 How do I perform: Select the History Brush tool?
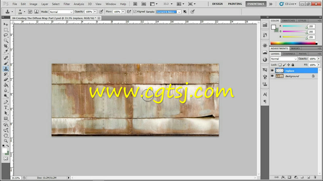pos(6,74)
